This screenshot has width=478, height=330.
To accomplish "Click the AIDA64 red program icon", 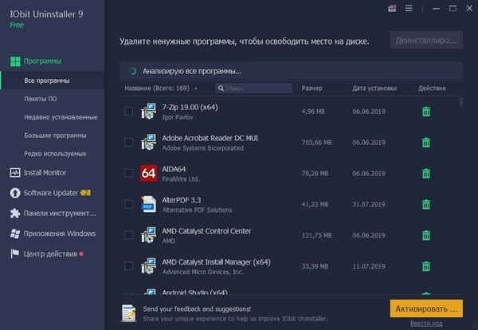I will click(x=148, y=173).
